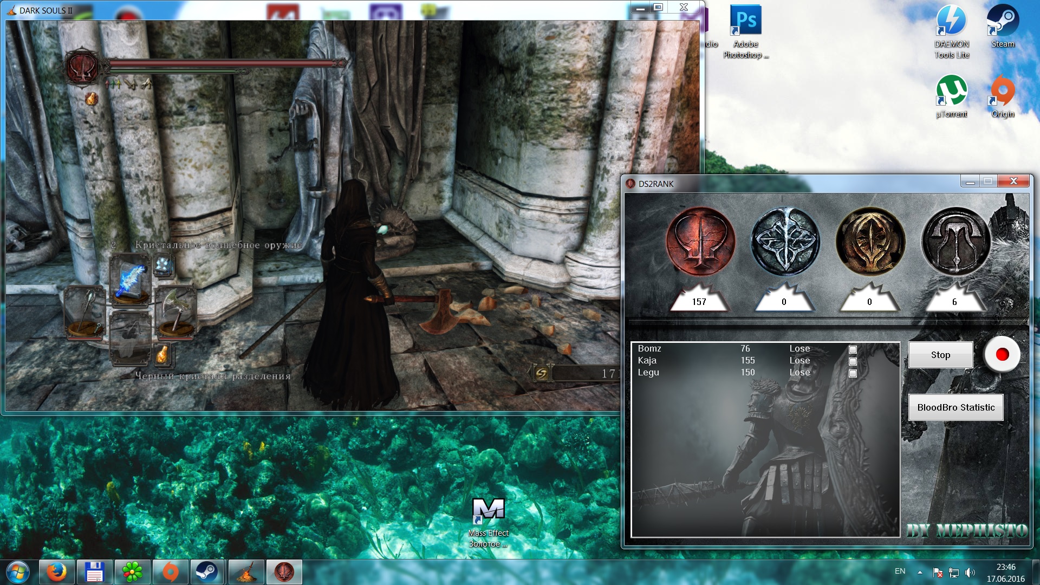Open the Steam desktop shortcut

point(1003,26)
